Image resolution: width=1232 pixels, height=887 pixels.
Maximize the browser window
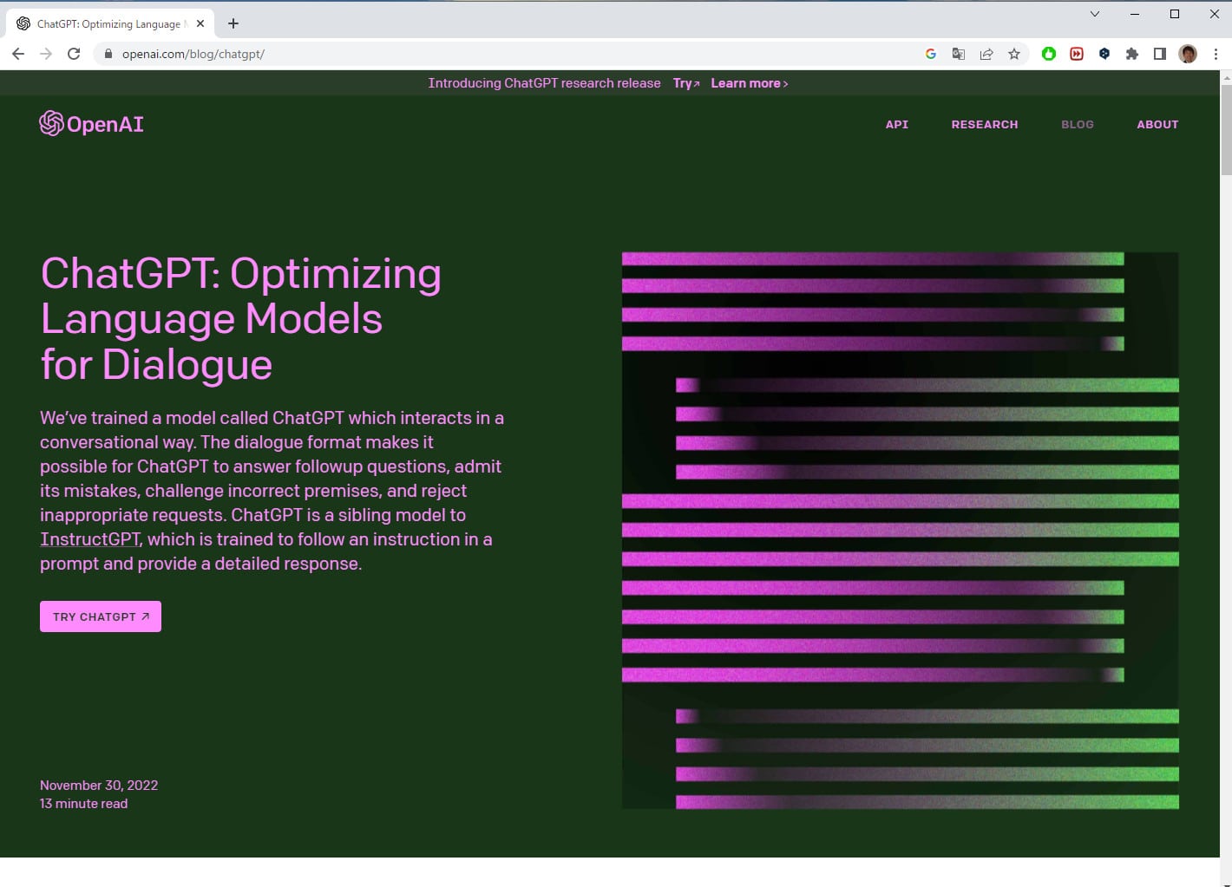(1175, 14)
